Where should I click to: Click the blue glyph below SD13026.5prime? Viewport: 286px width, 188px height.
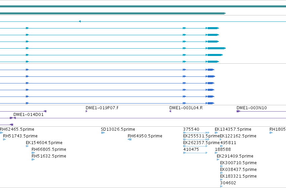point(103,133)
